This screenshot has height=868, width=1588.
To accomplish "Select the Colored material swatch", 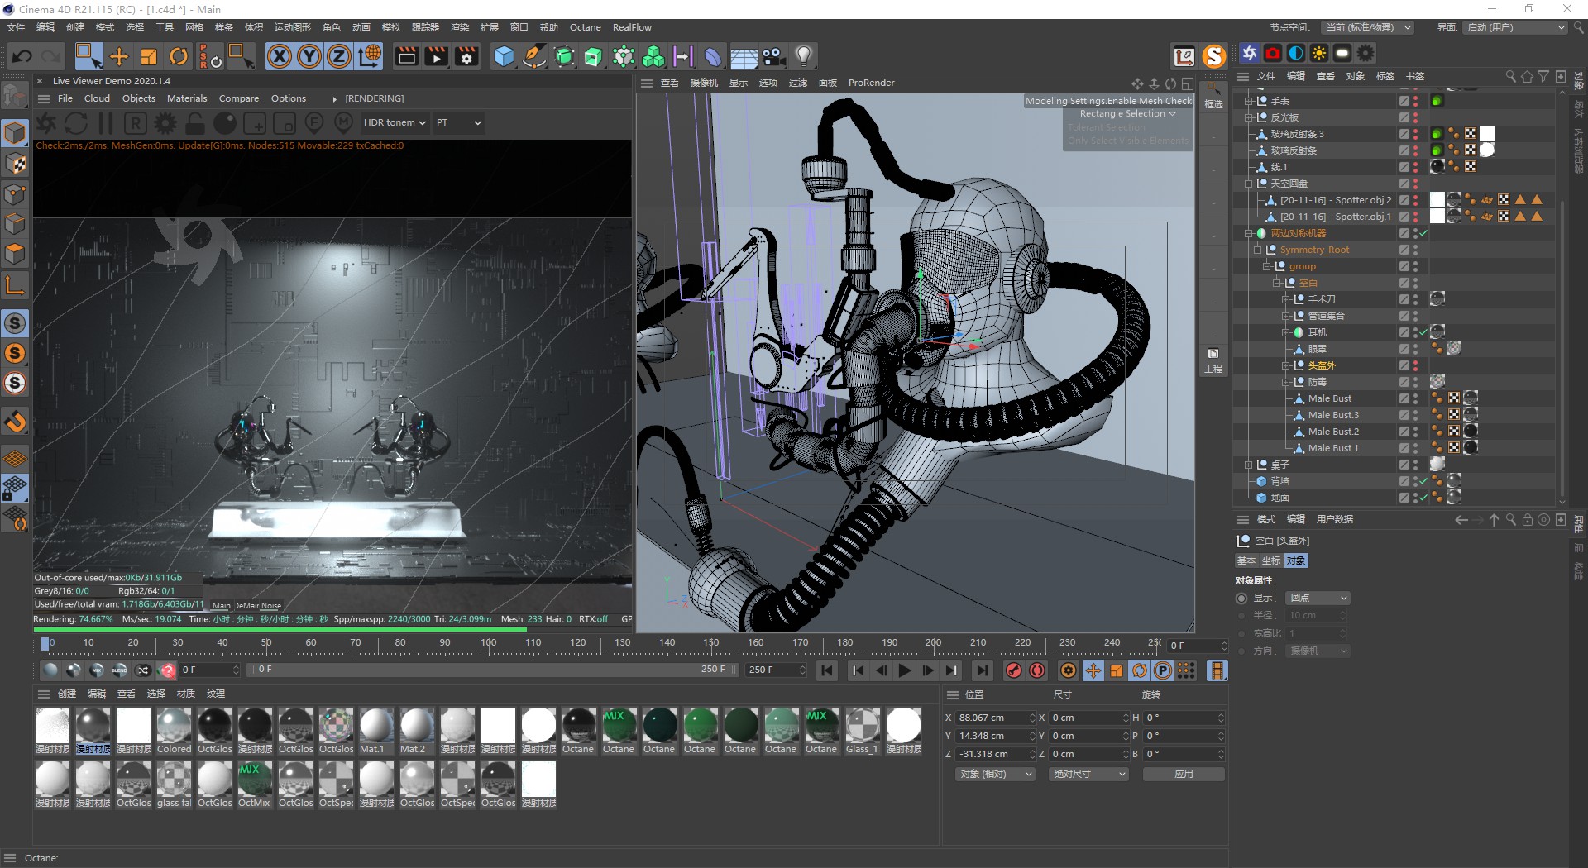I will tap(174, 731).
